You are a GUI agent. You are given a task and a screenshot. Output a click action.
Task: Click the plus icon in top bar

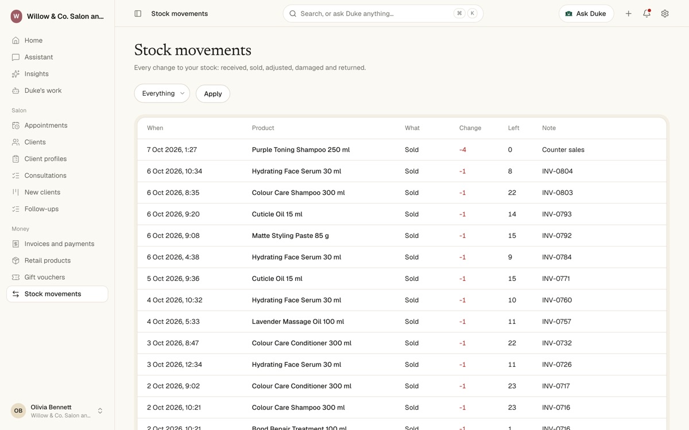tap(629, 14)
